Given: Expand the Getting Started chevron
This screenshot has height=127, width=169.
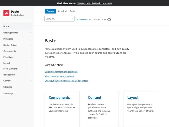Looking at the screenshot, I should coord(30,33).
